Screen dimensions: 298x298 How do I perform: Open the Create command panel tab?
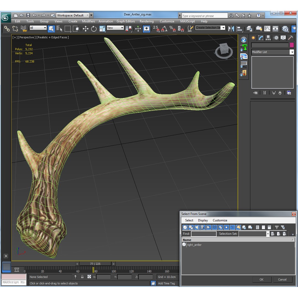point(253,38)
